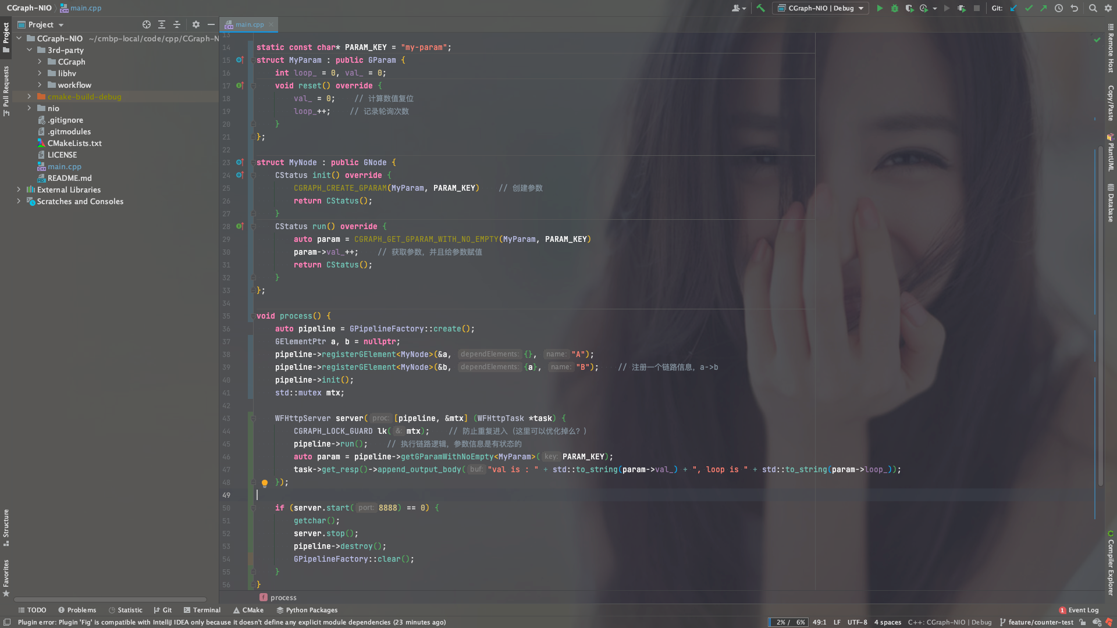Select CMakeLists.txt in project tree
This screenshot has width=1117, height=628.
tap(74, 143)
